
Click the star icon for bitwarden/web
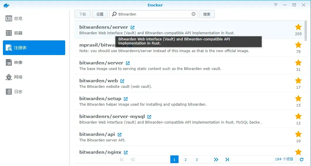tap(298, 81)
